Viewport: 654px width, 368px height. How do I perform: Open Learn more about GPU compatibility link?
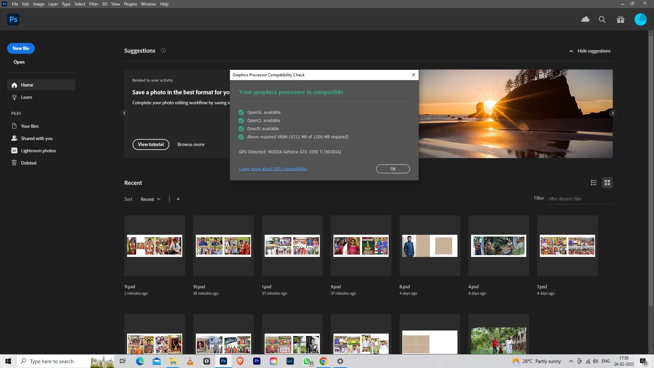click(x=273, y=169)
